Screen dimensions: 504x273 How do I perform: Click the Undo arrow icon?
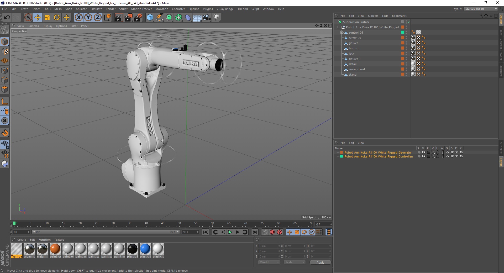pyautogui.click(x=7, y=18)
